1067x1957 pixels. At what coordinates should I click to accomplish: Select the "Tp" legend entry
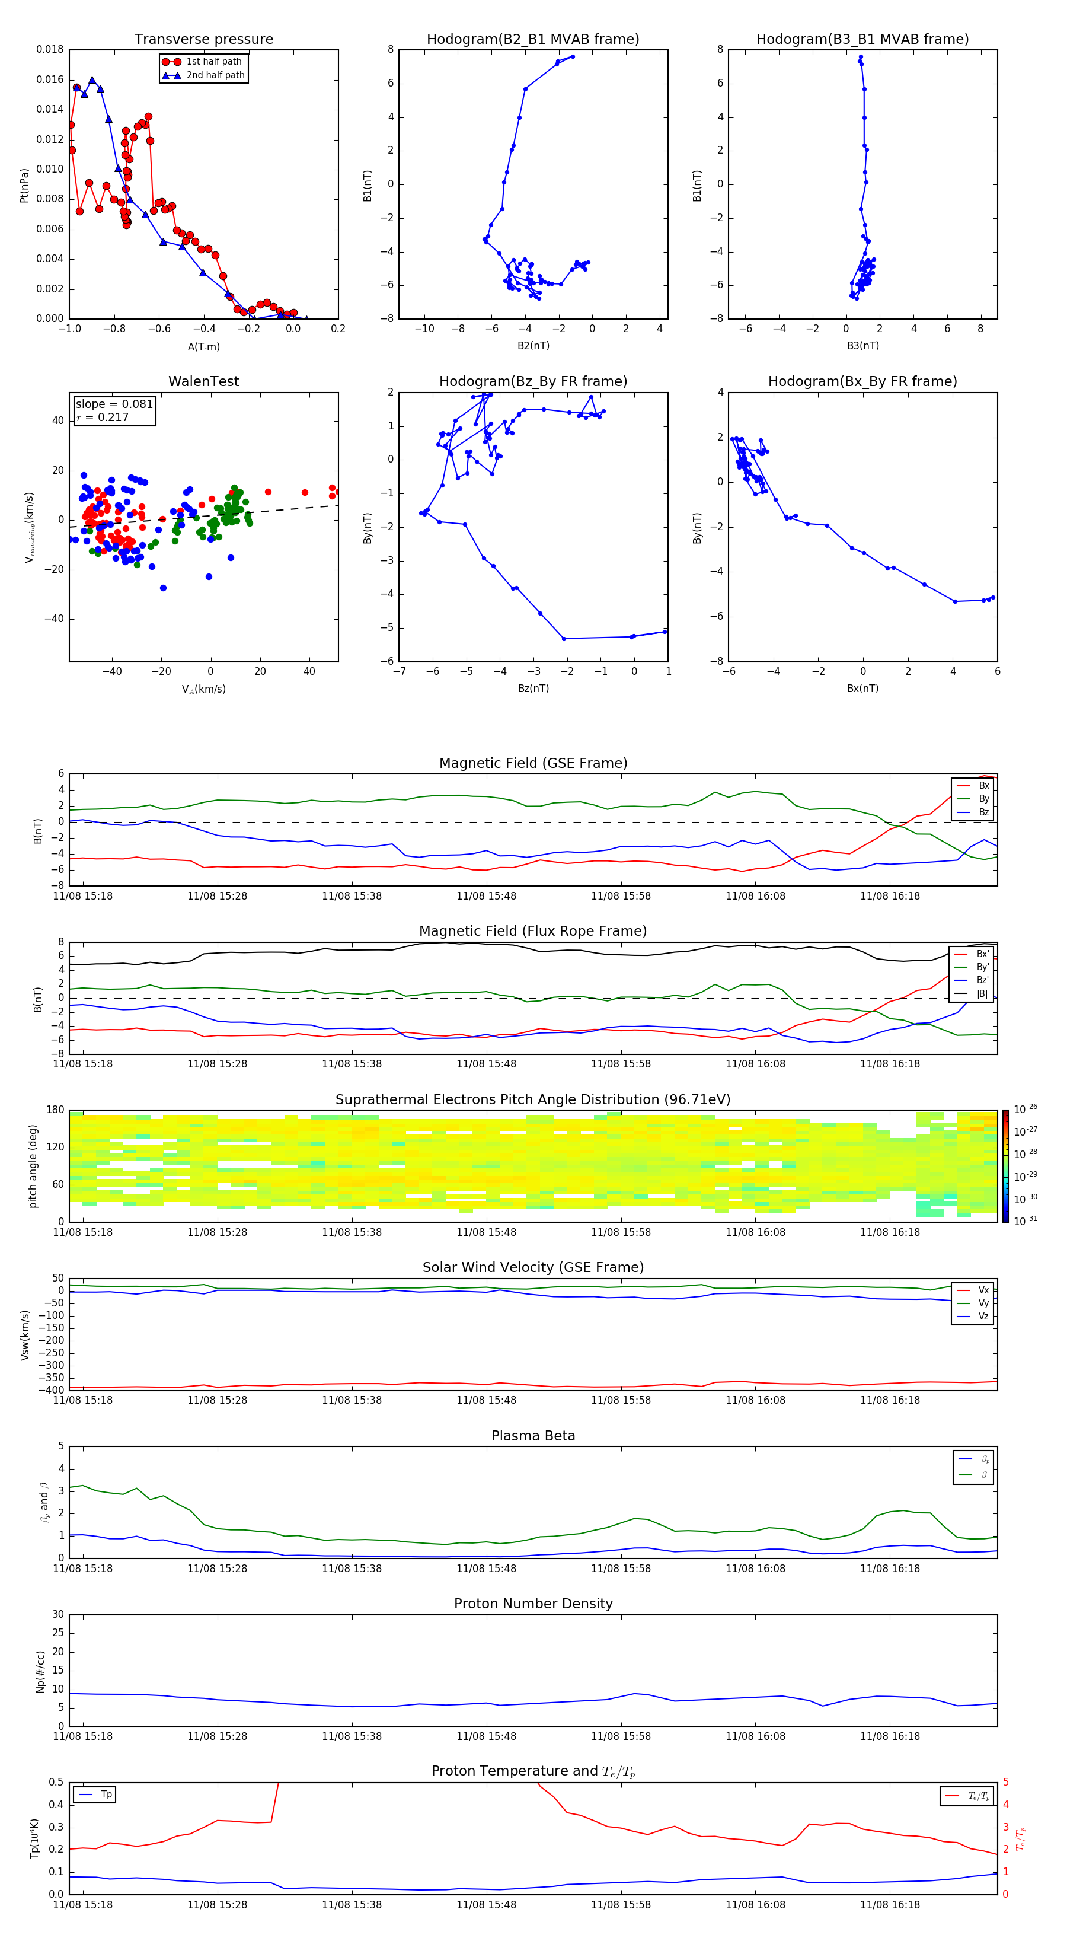coord(95,1795)
